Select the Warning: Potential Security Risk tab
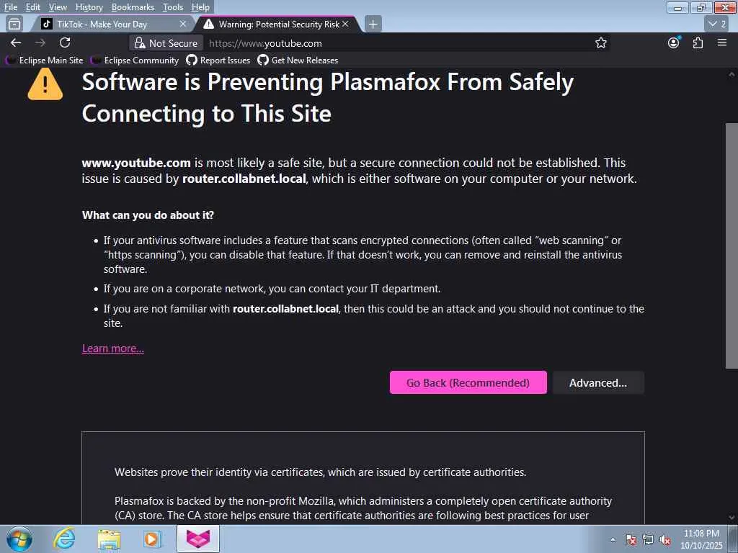738x553 pixels. coord(279,24)
